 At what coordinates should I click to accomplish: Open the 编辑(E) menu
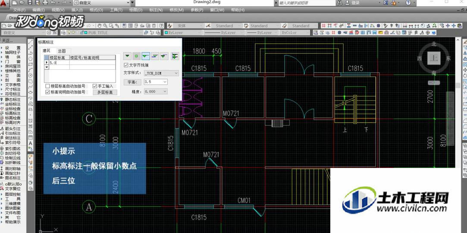tap(38, 10)
